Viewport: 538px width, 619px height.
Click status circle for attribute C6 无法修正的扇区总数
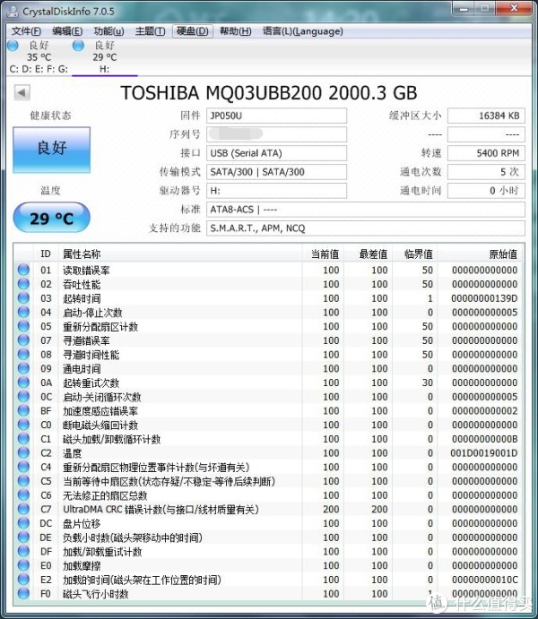(x=23, y=495)
